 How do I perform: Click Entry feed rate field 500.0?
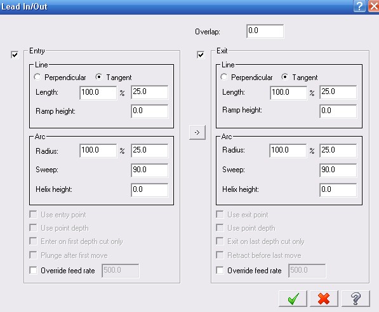(121, 271)
